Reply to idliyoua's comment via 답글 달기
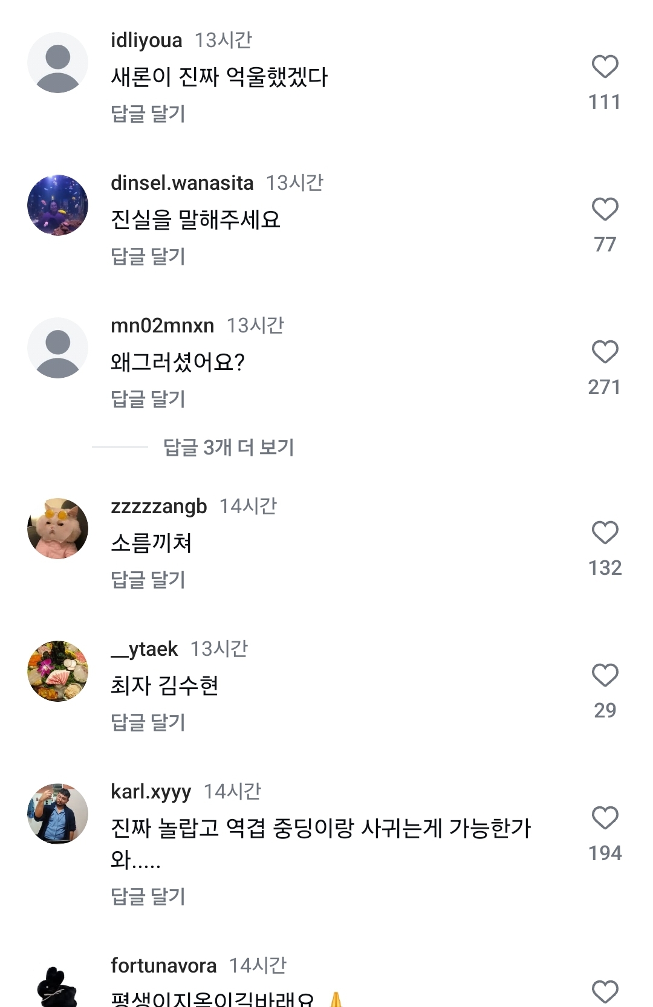The image size is (653, 1007). coord(148,114)
